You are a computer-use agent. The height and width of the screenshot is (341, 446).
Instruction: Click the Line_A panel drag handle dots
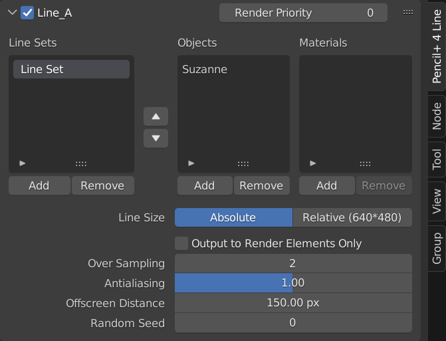click(408, 12)
